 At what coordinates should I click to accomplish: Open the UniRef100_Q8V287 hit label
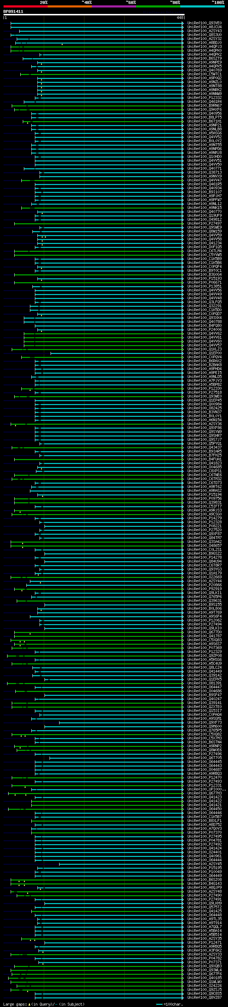(x=204, y=997)
